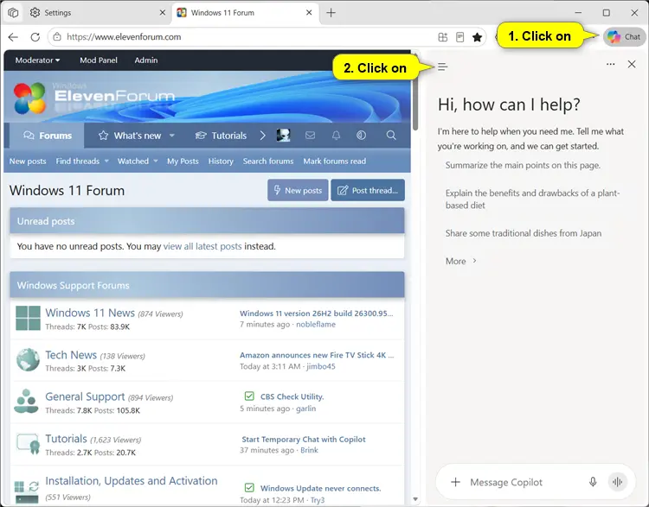Click the microphone icon in Copilot input
649x507 pixels.
pos(593,482)
